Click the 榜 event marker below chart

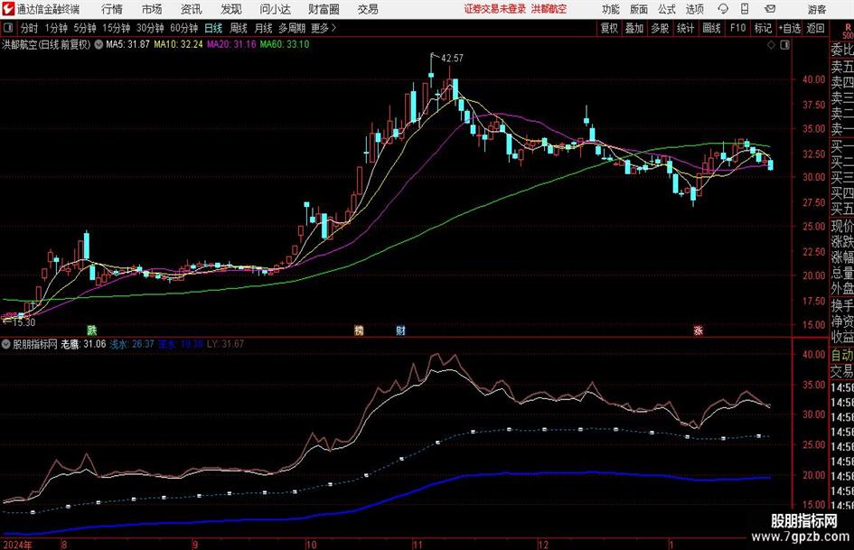click(x=359, y=330)
